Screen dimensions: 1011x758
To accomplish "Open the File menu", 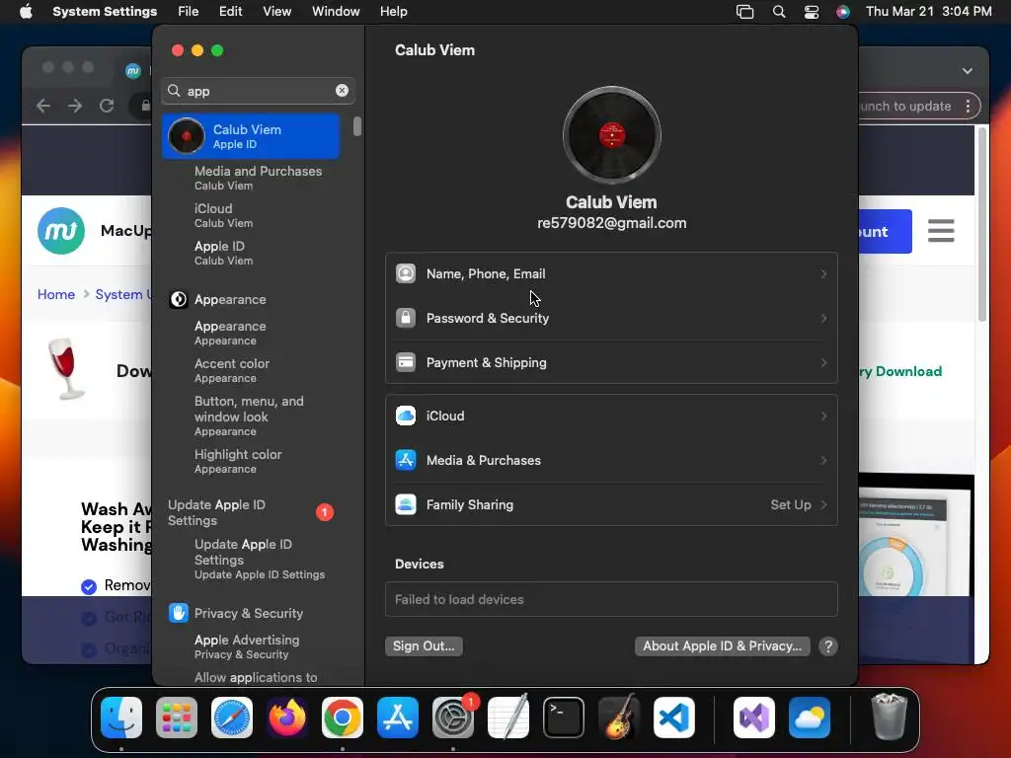I will pyautogui.click(x=189, y=12).
